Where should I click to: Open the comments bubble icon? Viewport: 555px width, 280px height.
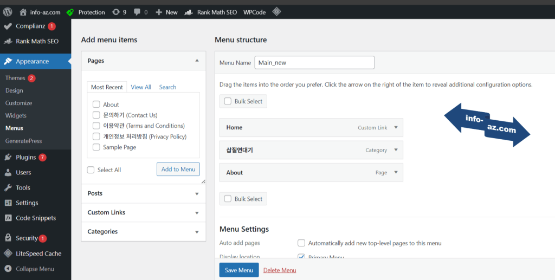[x=137, y=12]
